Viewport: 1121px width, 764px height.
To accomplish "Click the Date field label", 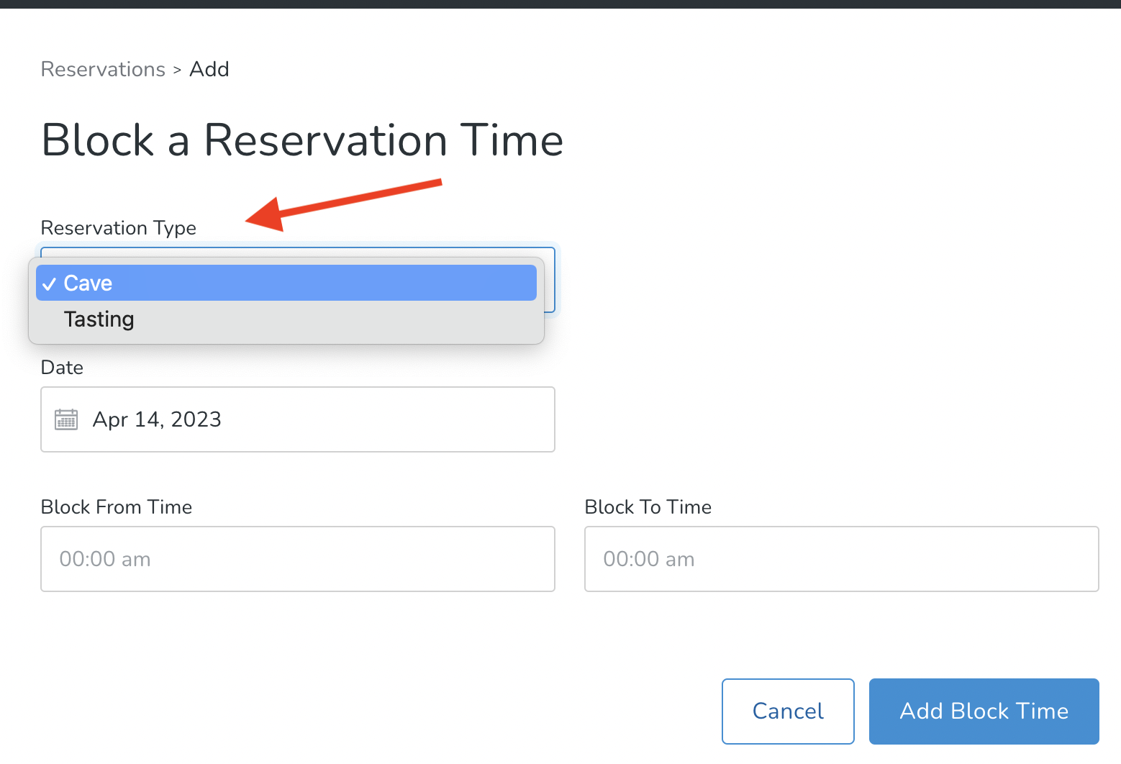I will click(62, 368).
